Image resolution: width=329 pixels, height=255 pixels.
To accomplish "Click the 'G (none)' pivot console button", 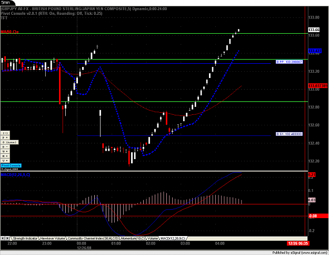I will [x=9, y=142].
